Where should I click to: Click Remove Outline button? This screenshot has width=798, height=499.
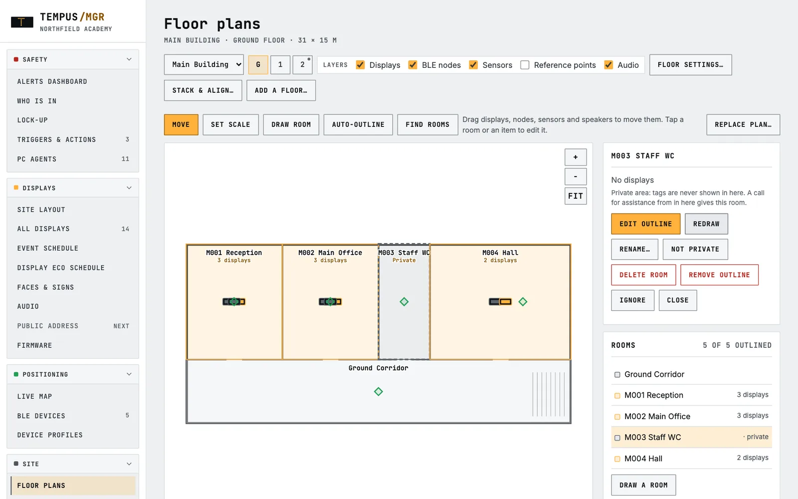719,275
